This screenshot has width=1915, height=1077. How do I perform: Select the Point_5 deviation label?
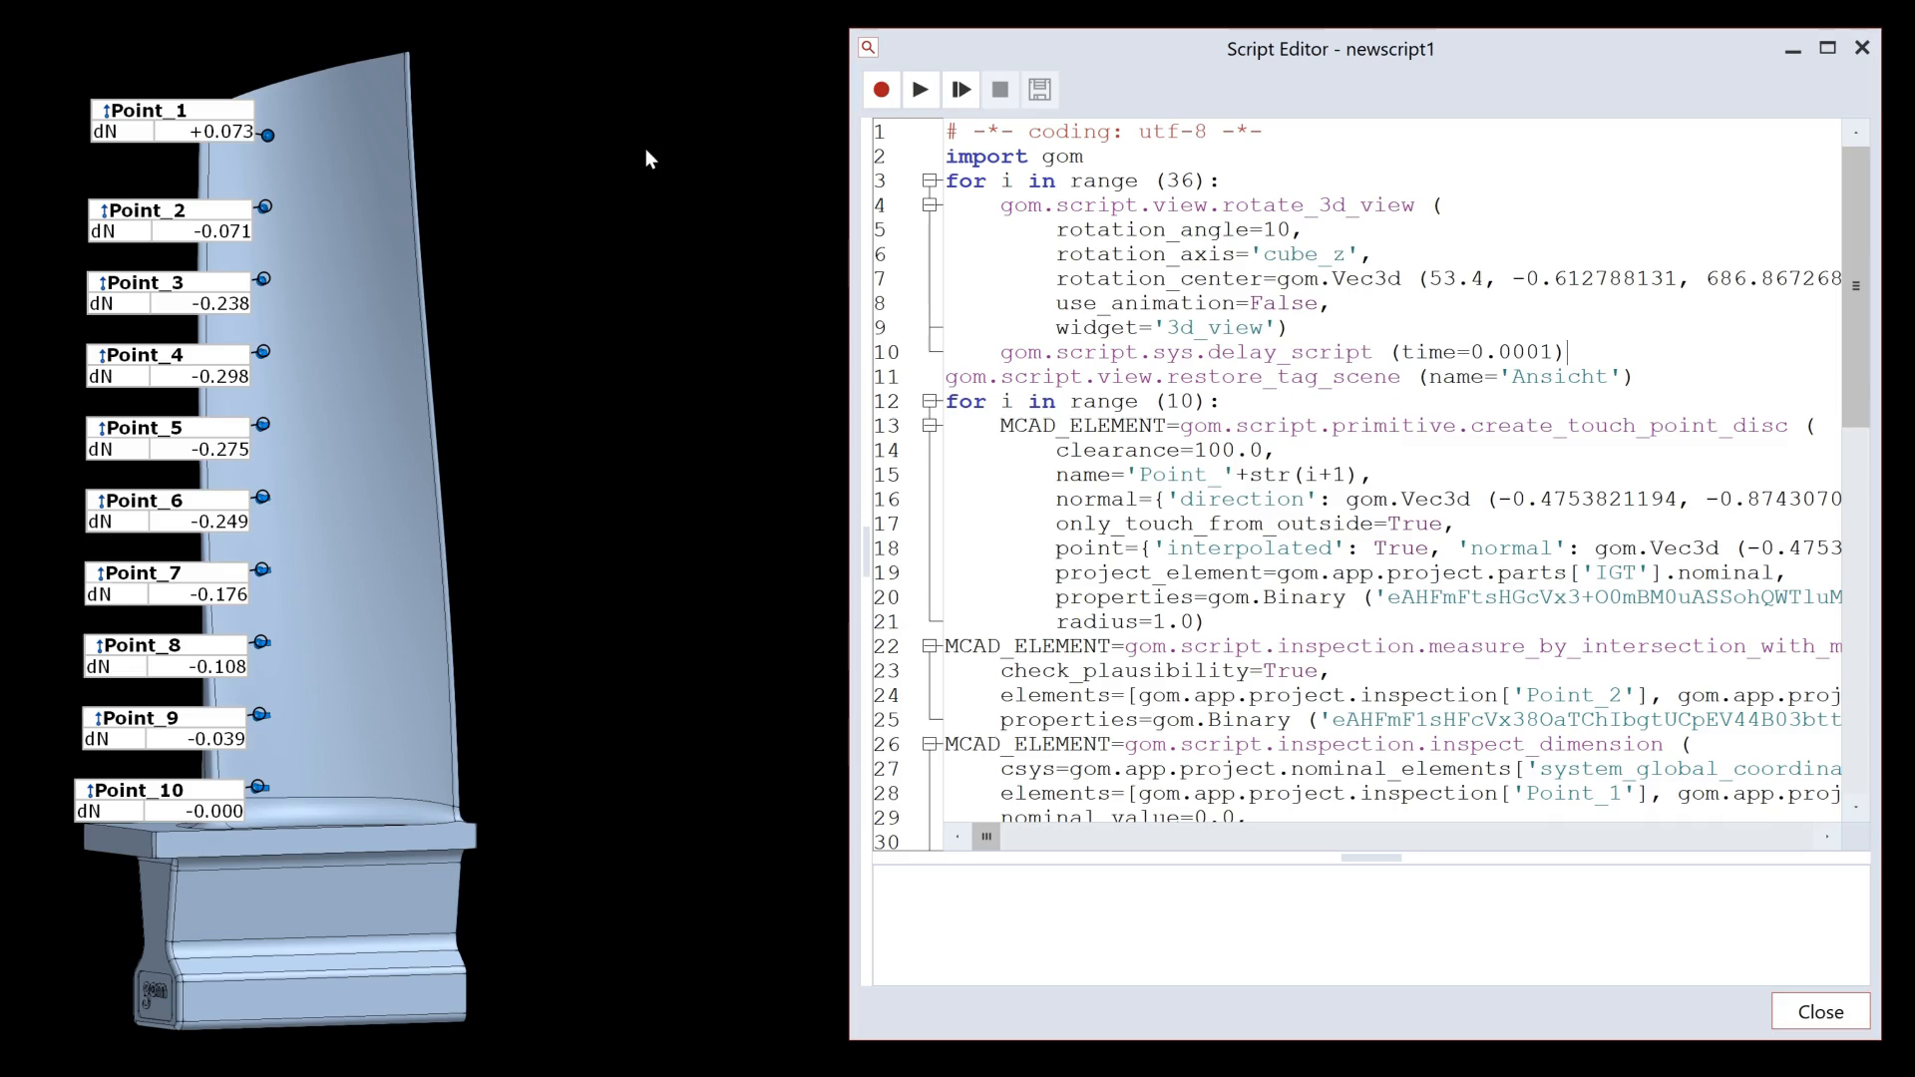click(x=168, y=438)
